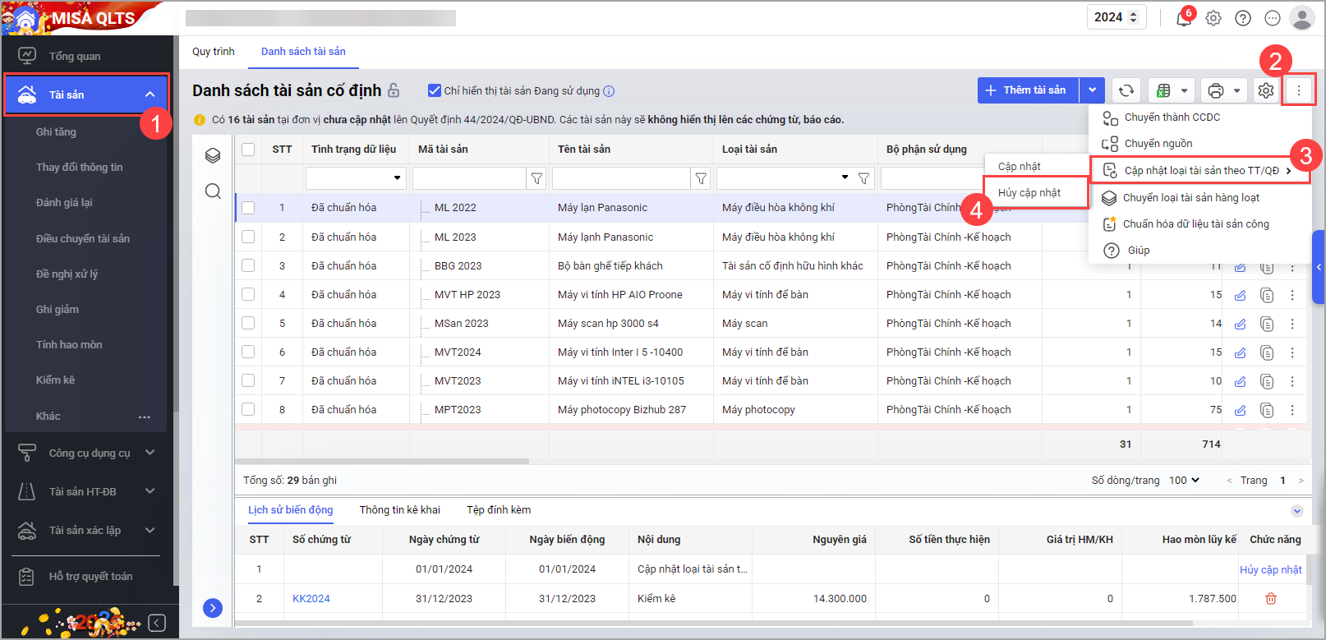Switch to the 'Quy trình' tab
Viewport: 1326px width, 640px height.
(x=214, y=52)
